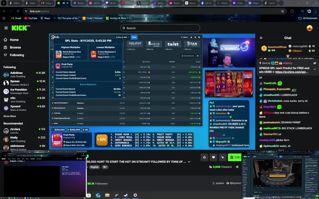Viewport: 319px width, 199px height.
Task: Bookmark this page with star icon
Action: pos(283,11)
